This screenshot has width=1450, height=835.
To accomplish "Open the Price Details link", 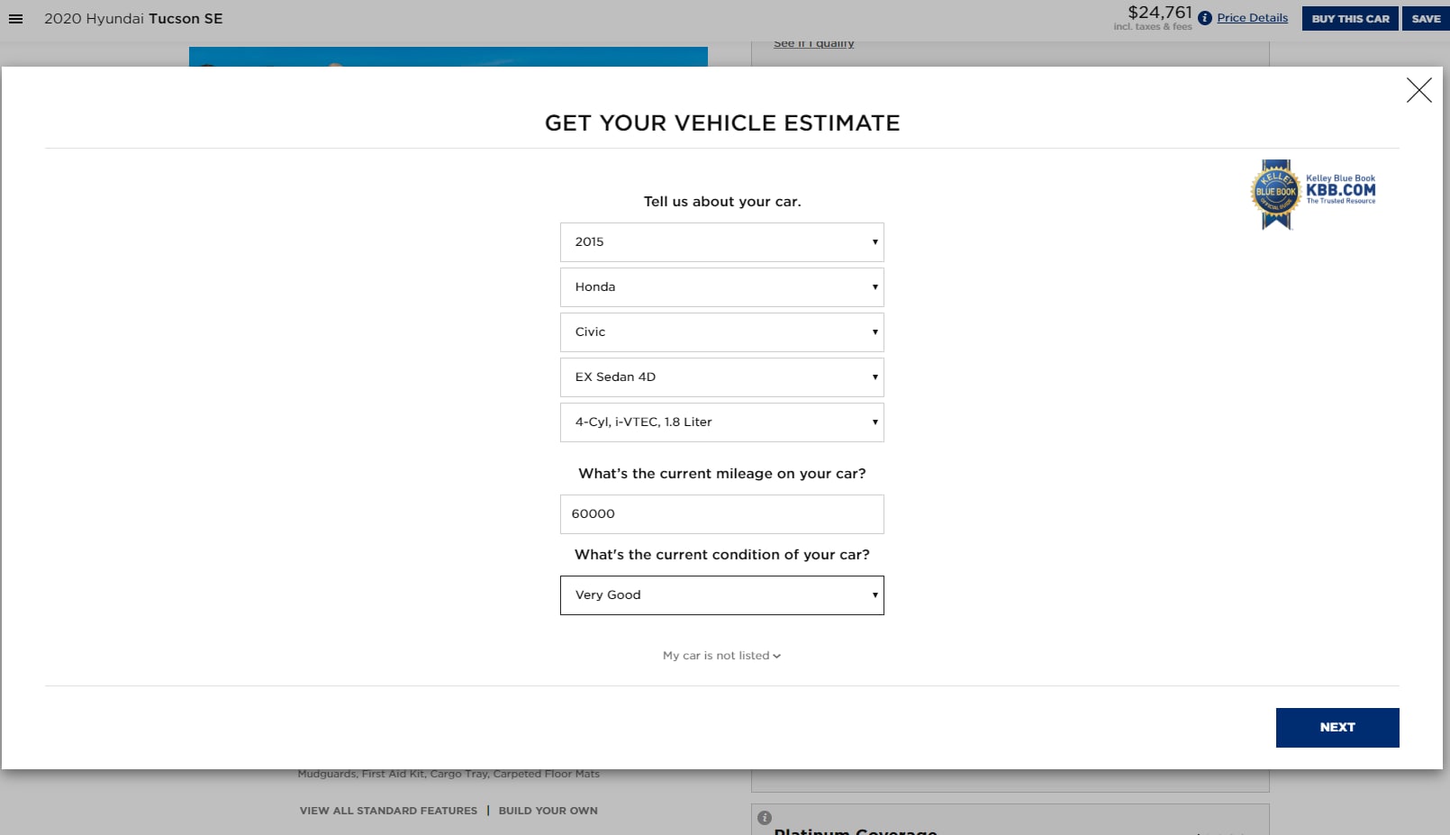I will (1252, 18).
